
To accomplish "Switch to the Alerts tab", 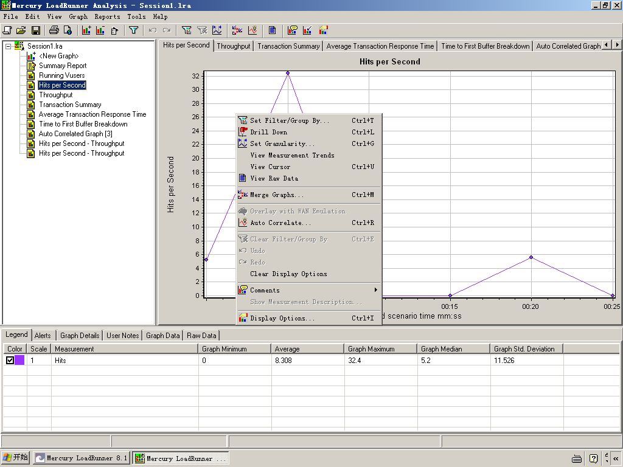I will tap(43, 336).
